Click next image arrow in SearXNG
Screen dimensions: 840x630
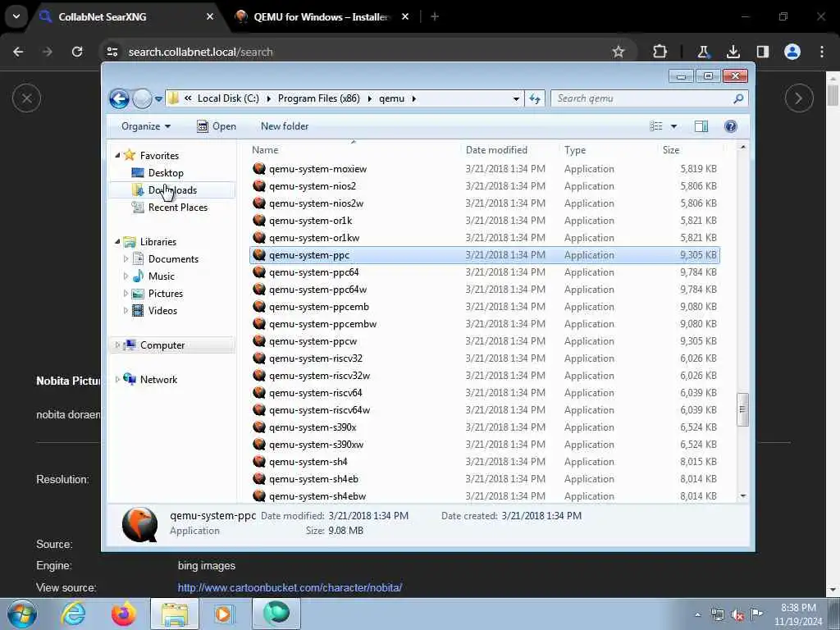[x=799, y=98]
